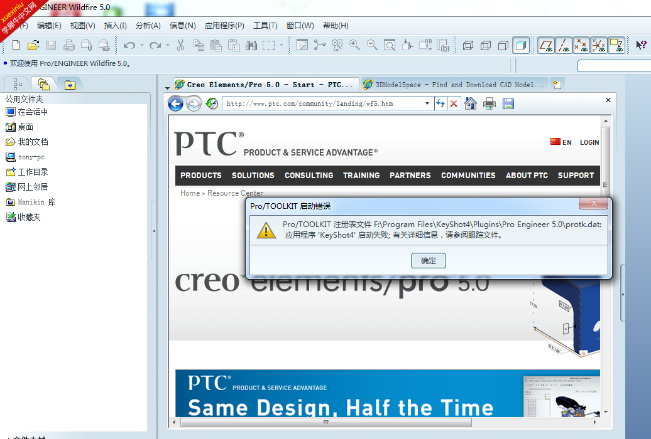Click the dashed rectangle selection icon
651x439 pixels.
tap(268, 45)
